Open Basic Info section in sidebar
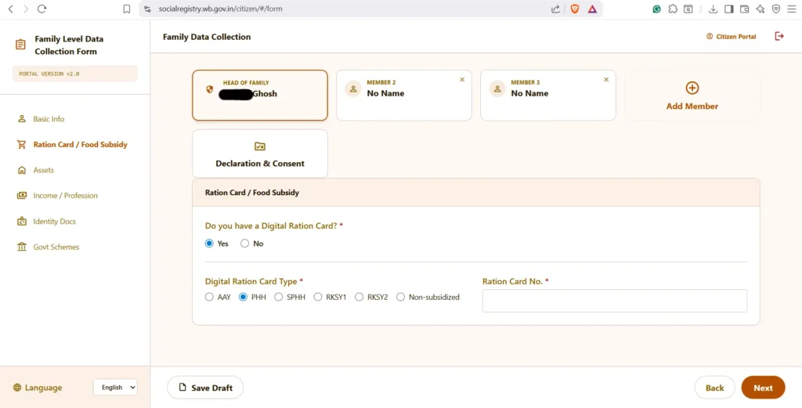 coord(49,118)
